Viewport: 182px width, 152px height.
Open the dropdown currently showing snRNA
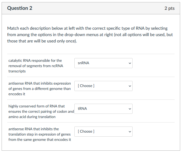(x=103, y=63)
